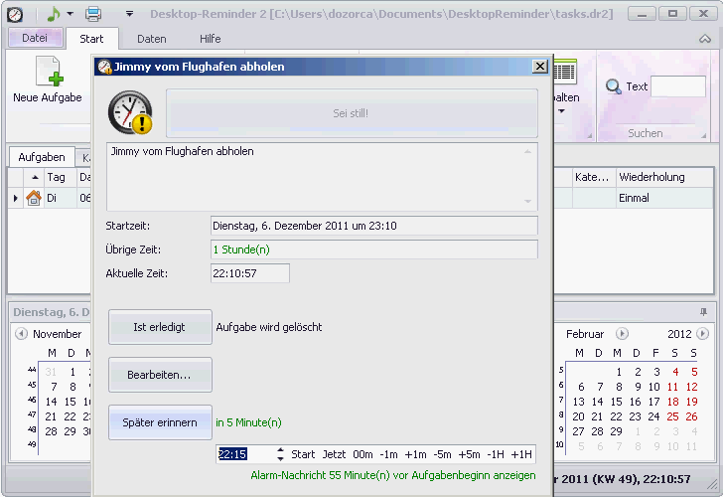Image resolution: width=723 pixels, height=497 pixels.
Task: Click the printer icon in quick access toolbar
Action: (x=93, y=14)
